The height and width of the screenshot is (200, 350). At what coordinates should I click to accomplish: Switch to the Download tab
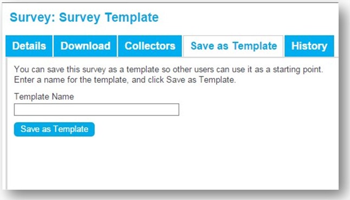(85, 46)
